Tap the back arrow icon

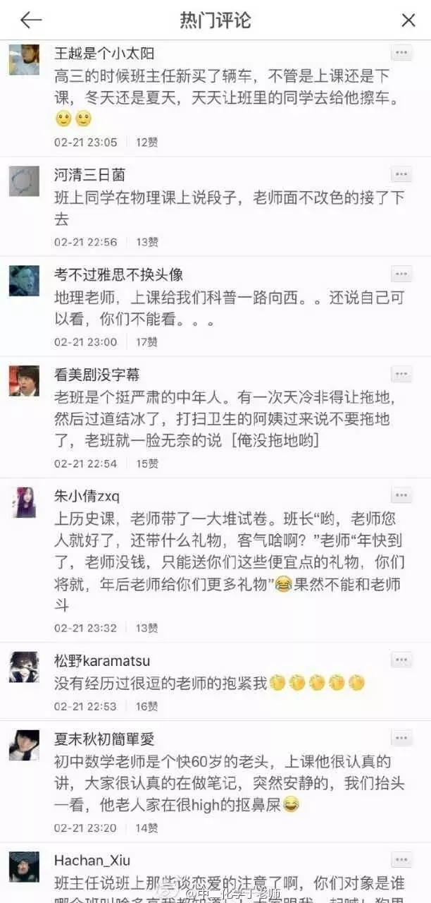[30, 20]
